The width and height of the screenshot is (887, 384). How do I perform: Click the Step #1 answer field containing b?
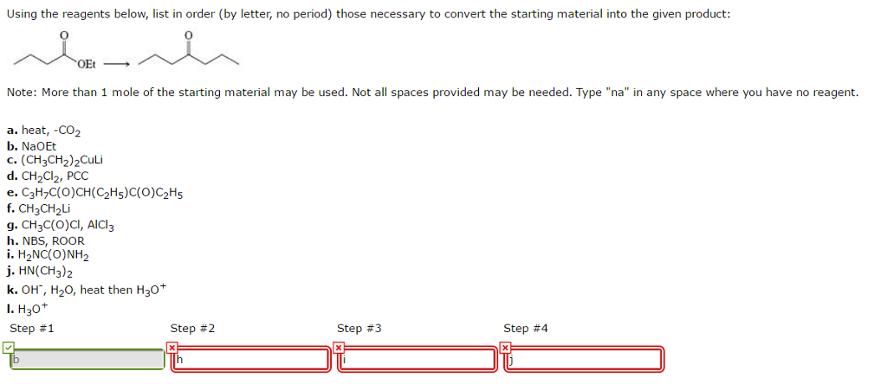click(x=87, y=359)
